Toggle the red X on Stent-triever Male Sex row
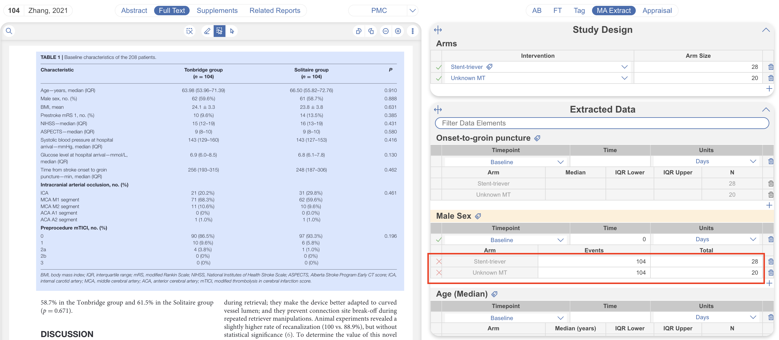779x340 pixels. point(439,261)
